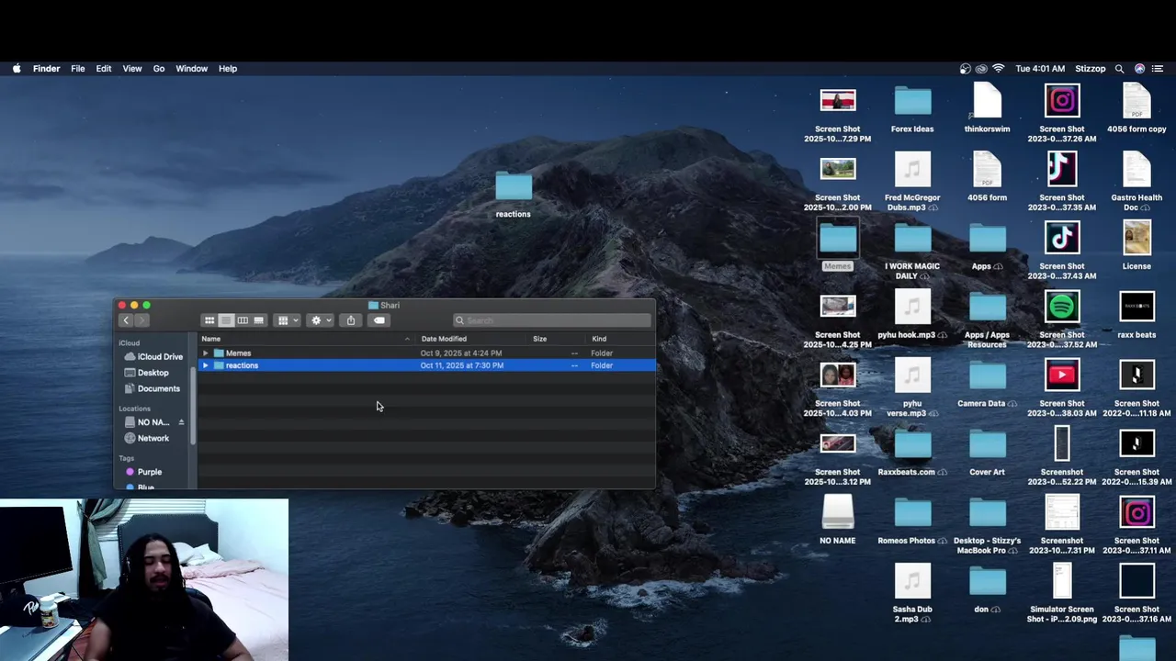This screenshot has height=661, width=1176.
Task: Click the Edit Tags toolbar button
Action: tap(379, 320)
